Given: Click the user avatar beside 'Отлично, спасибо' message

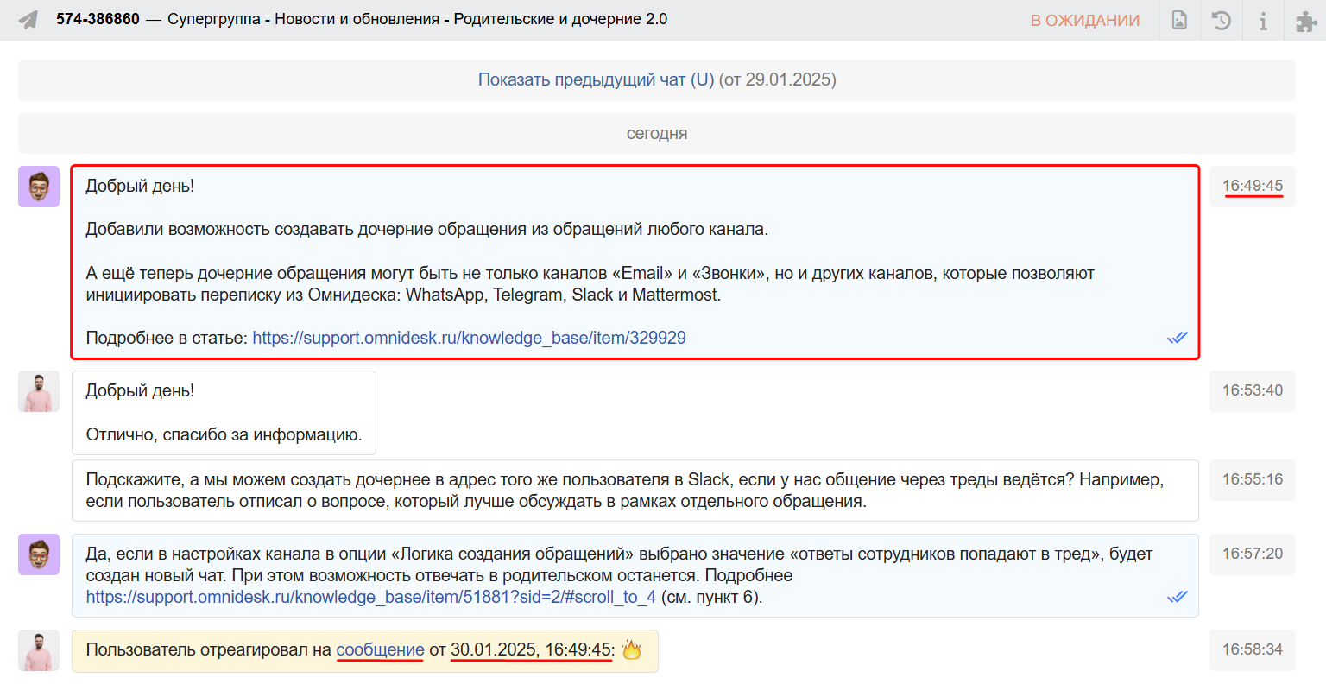Looking at the screenshot, I should click(39, 391).
